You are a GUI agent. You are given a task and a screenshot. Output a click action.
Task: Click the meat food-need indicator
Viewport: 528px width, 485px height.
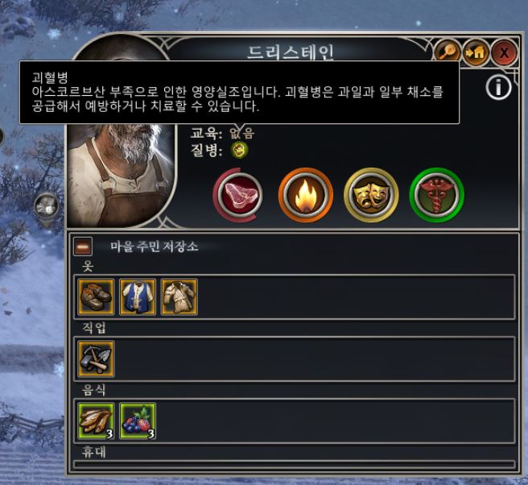tap(239, 195)
